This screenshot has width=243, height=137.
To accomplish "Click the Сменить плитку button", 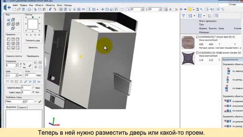I will 14,56.
